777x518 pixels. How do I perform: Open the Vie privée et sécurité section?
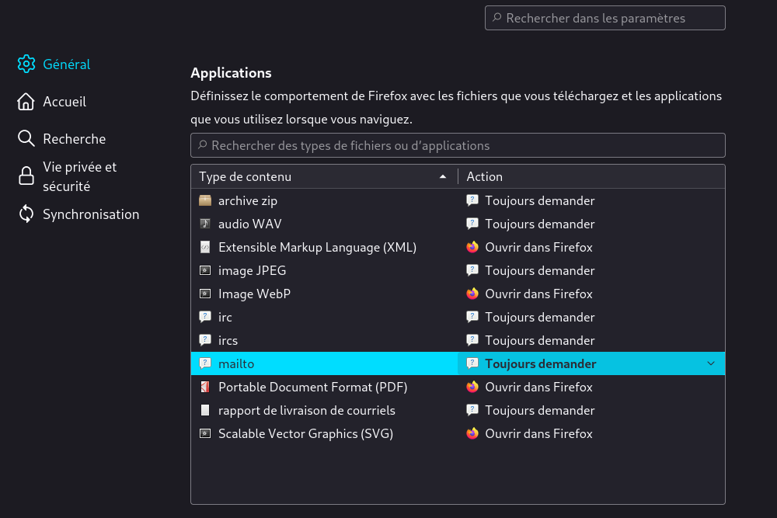click(x=79, y=176)
